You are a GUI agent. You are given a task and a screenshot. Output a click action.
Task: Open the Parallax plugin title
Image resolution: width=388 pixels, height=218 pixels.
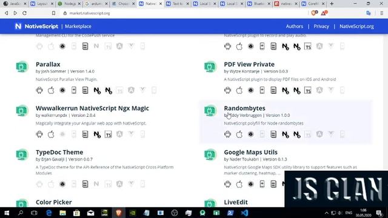[x=48, y=64]
